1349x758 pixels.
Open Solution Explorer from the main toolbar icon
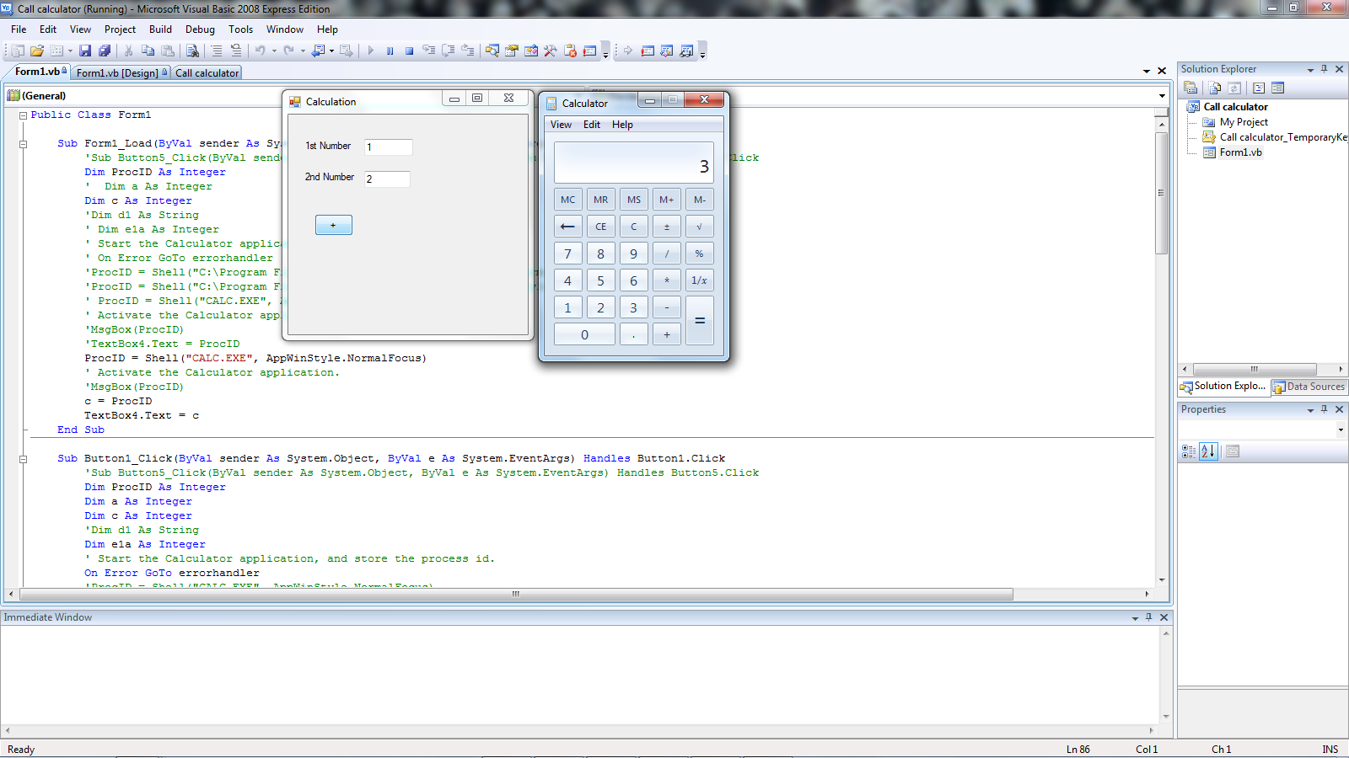tap(492, 51)
